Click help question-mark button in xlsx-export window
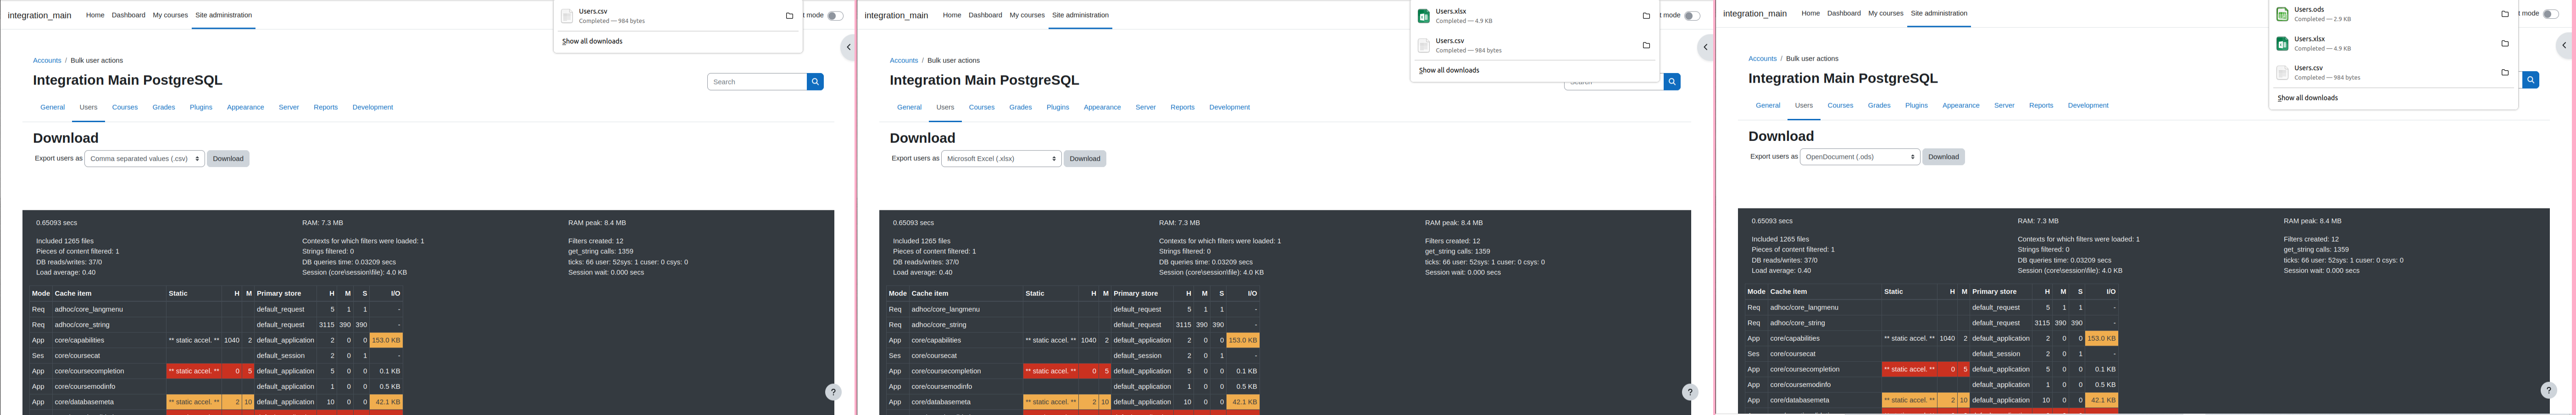This screenshot has height=415, width=2576. point(1690,392)
